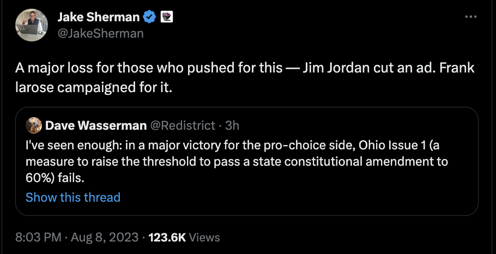Open Dave Wasserman's name in quoted tweet
This screenshot has width=496, height=254.
pos(96,126)
